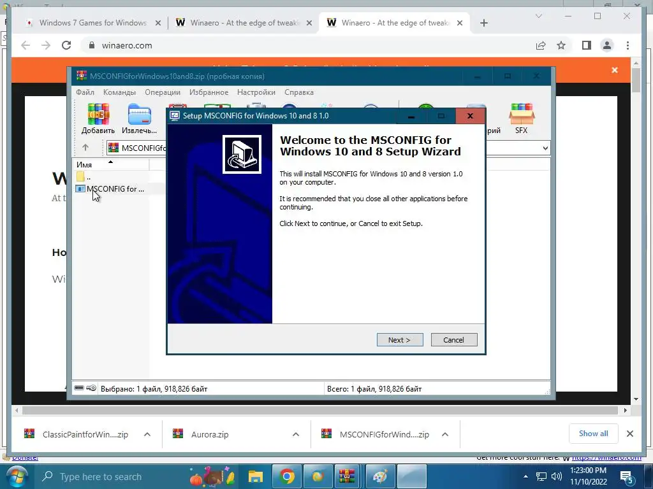
Task: Go up one folder in WinRAR
Action: 85,148
